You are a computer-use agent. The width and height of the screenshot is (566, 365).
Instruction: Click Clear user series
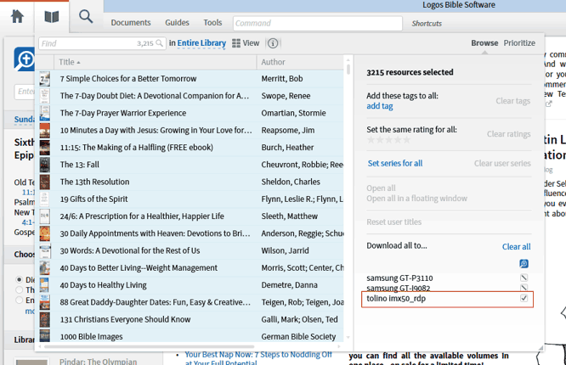[502, 163]
